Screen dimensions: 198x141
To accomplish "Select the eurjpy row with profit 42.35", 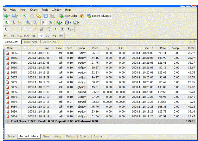I will tap(101, 73).
